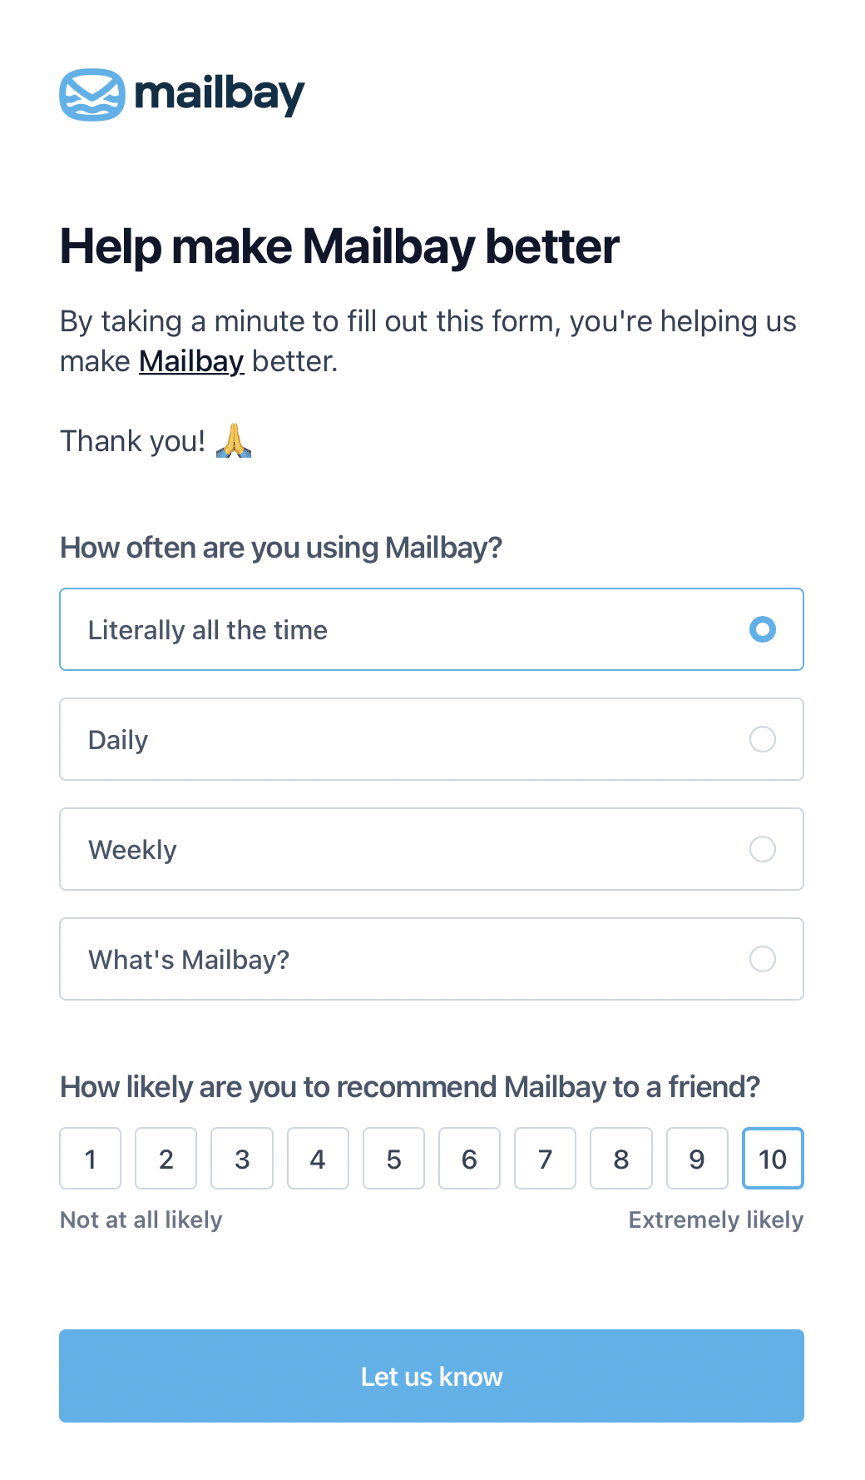Select the highlighted 10 rating box
Viewport: 865px width, 1480px height.
[773, 1159]
